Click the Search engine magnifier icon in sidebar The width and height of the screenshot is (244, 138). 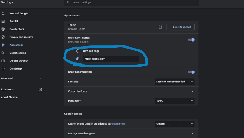click(3, 53)
